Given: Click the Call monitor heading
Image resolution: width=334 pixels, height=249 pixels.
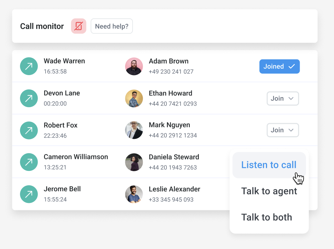Looking at the screenshot, I should pyautogui.click(x=42, y=26).
